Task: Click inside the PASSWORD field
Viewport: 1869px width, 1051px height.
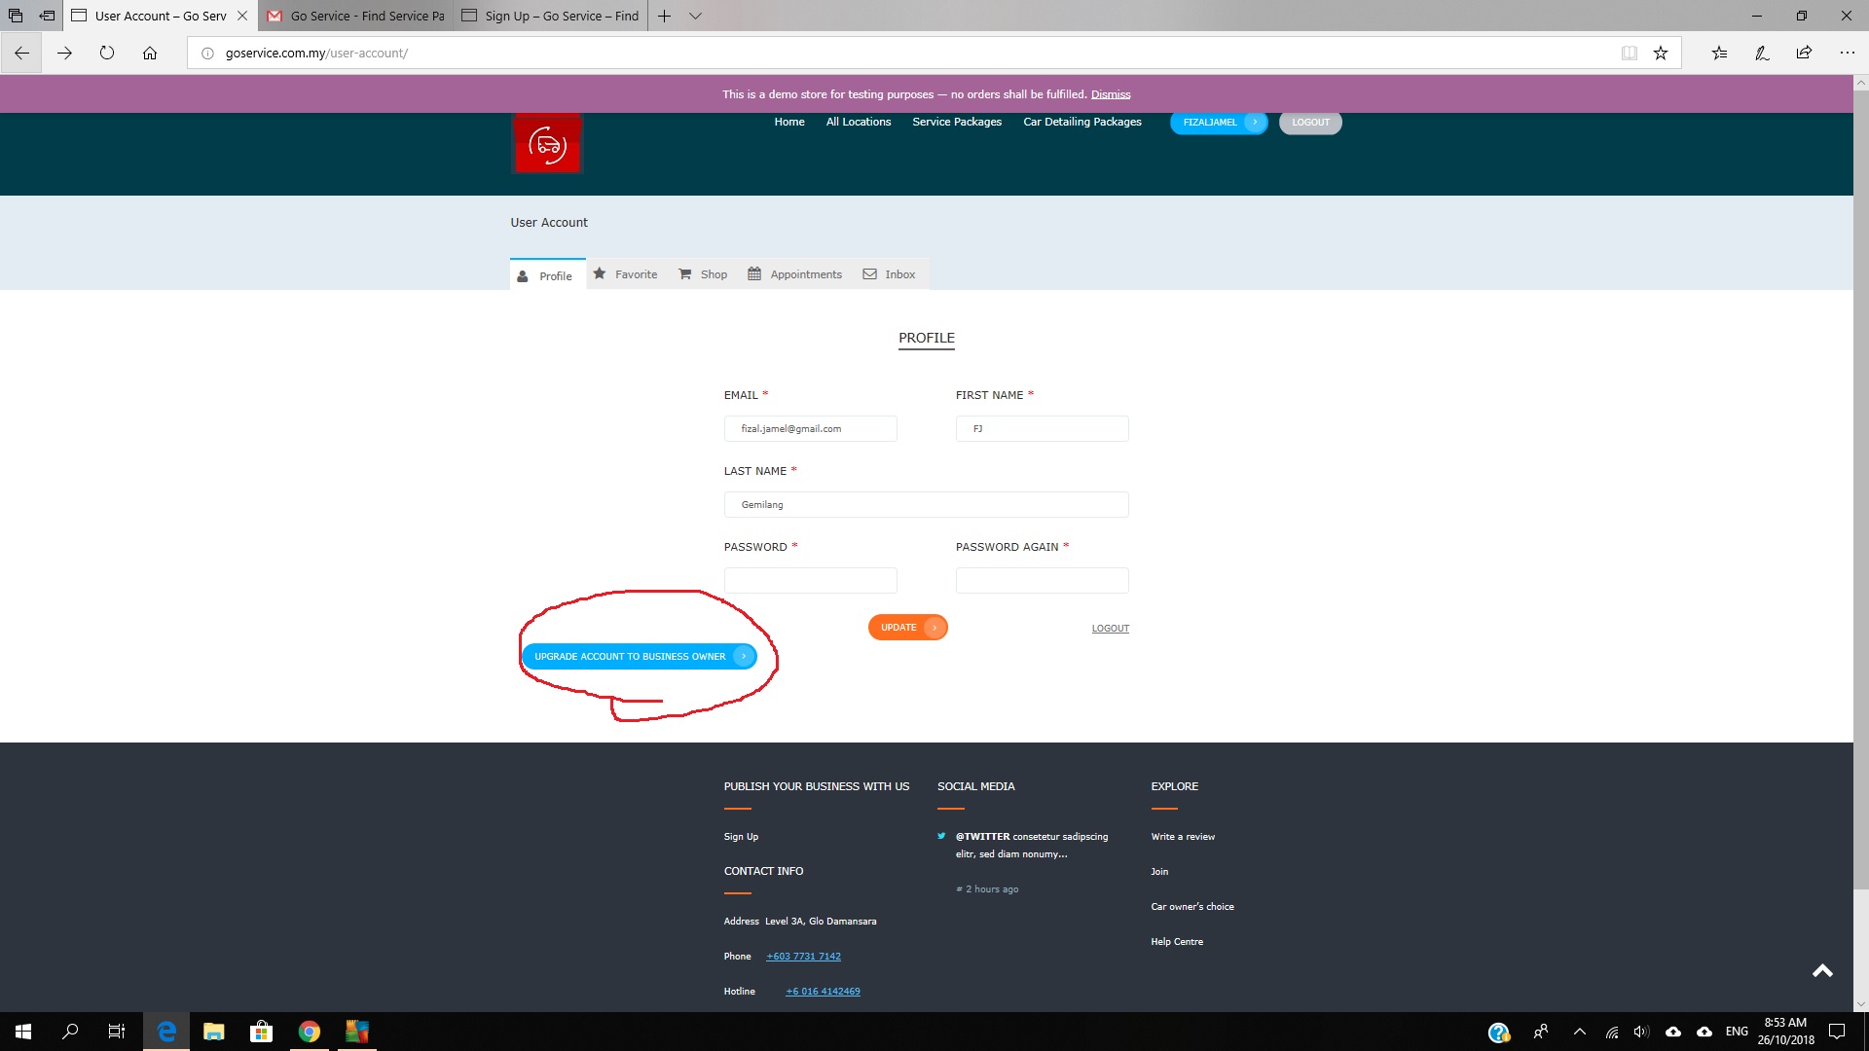Action: tap(810, 580)
